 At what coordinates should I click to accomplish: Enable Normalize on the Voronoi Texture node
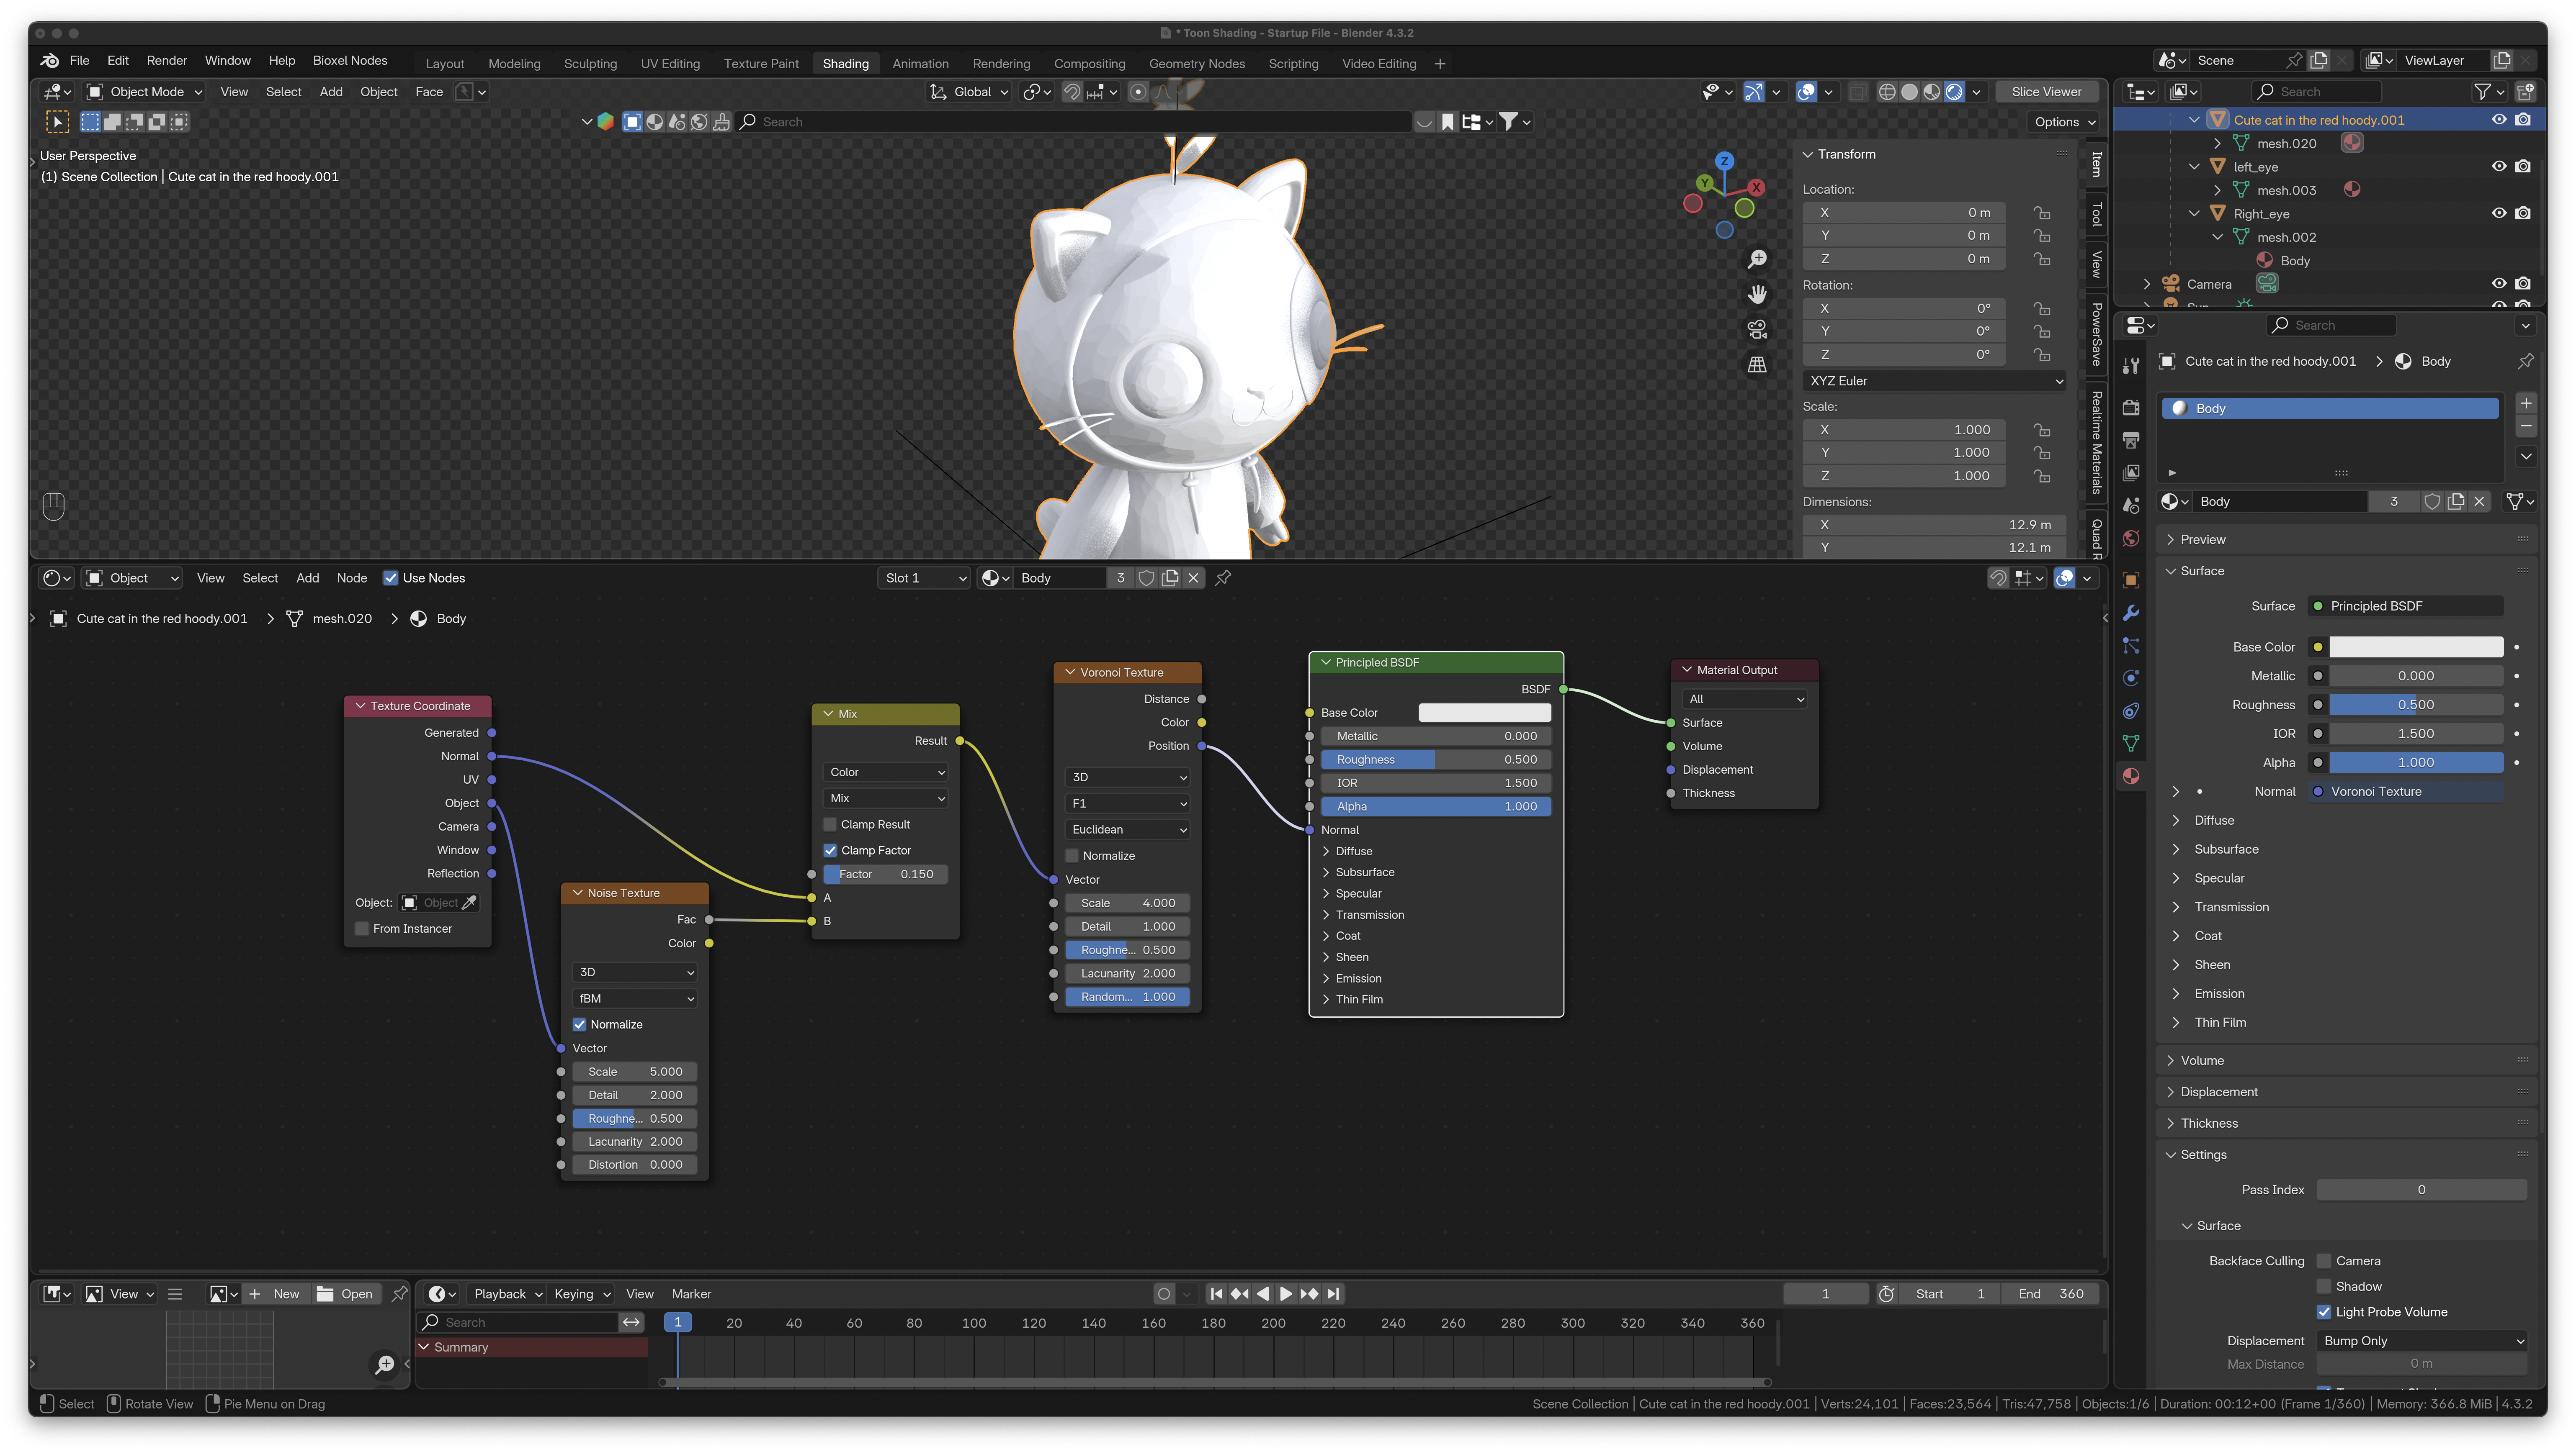[x=1072, y=857]
